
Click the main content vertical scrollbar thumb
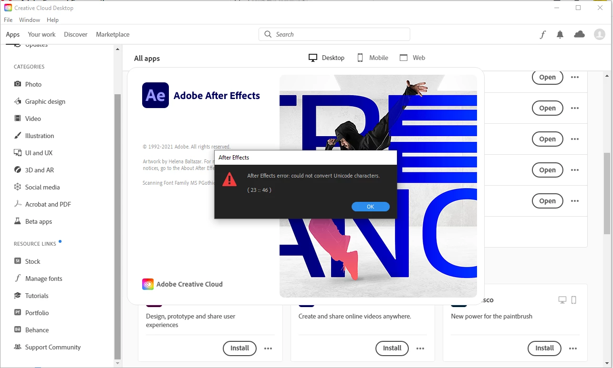(607, 193)
